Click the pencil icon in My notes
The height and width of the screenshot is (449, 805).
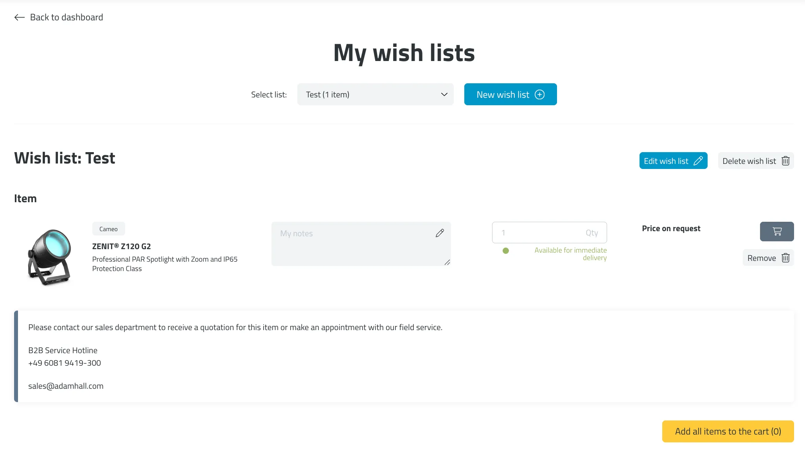pyautogui.click(x=440, y=233)
